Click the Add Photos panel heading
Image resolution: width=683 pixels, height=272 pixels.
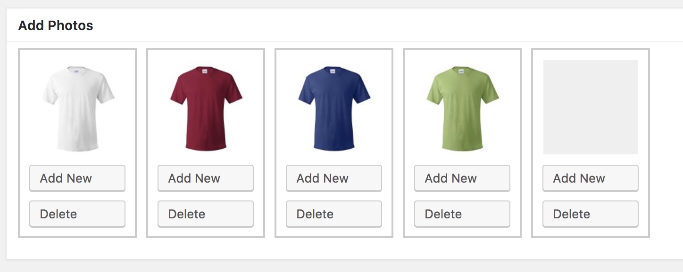coord(56,25)
